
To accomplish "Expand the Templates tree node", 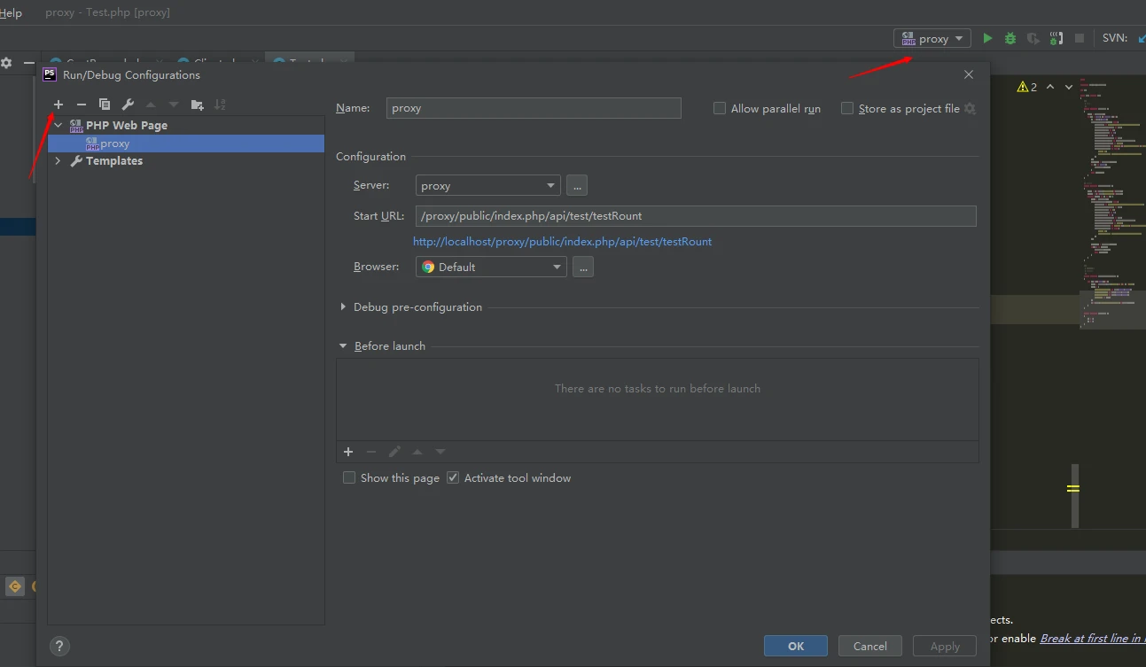I will [x=58, y=160].
